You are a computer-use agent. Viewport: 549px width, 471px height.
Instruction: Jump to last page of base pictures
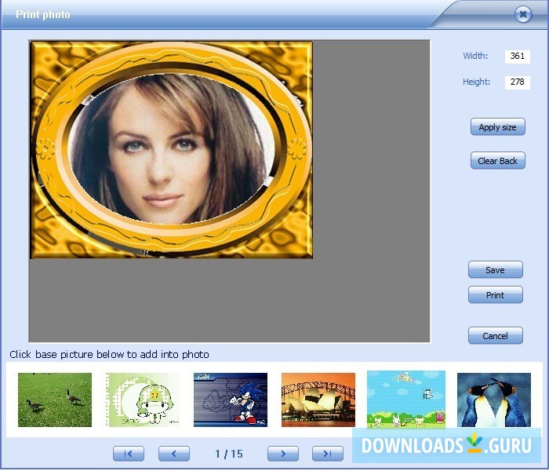click(x=327, y=454)
